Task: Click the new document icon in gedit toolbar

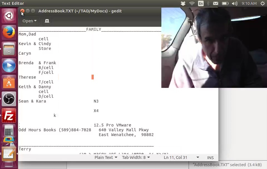Action: tap(47, 21)
